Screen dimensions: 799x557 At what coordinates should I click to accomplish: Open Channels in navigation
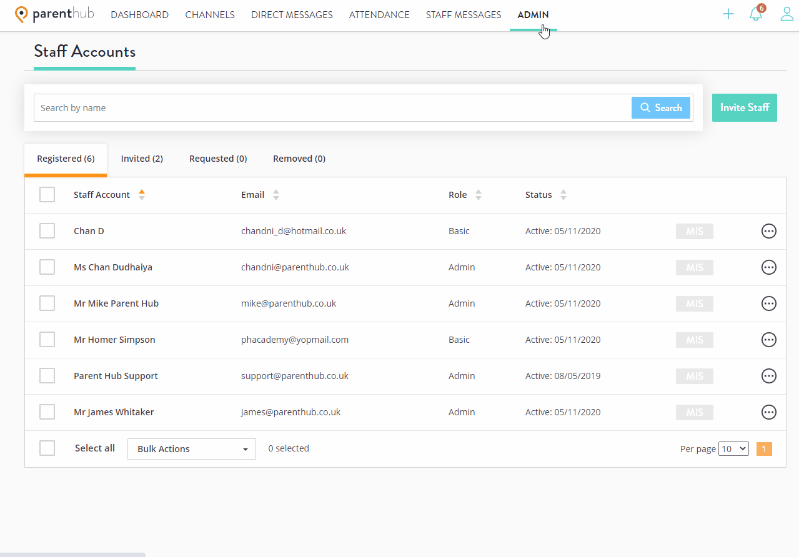pos(210,15)
